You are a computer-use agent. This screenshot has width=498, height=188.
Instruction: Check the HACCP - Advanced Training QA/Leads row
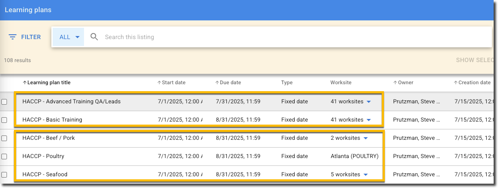click(4, 102)
